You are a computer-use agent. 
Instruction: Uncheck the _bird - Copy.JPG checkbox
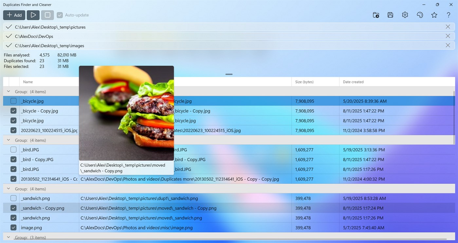click(13, 159)
